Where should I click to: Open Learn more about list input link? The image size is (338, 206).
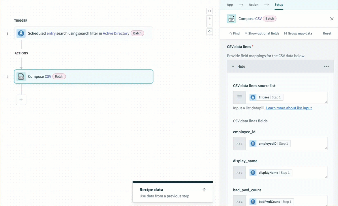pos(289,108)
